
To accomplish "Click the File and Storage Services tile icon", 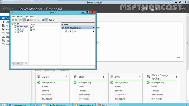I will [x=148, y=77].
